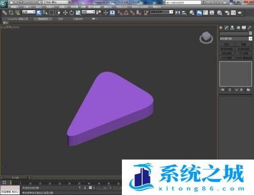Viewport: 254px width, 195px height.
Task: Click the Align tool
Action: (184, 13)
